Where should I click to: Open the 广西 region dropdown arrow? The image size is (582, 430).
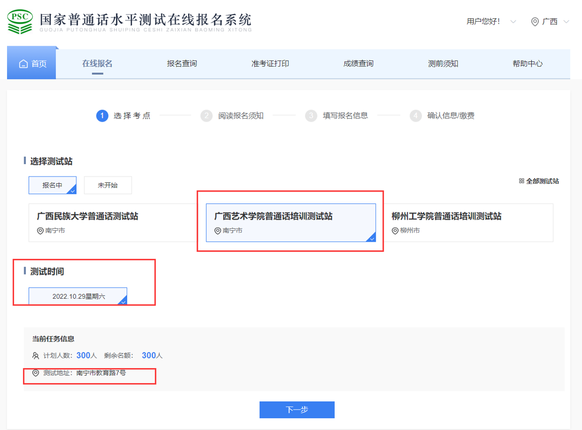point(566,22)
